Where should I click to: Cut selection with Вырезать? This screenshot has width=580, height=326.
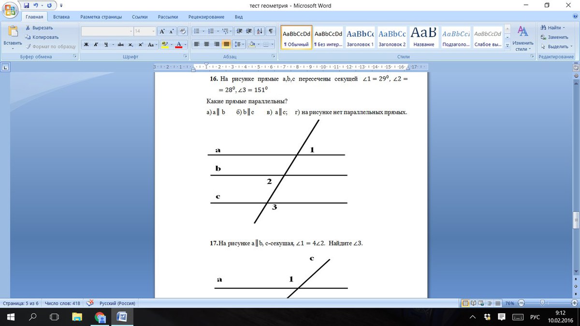[39, 28]
